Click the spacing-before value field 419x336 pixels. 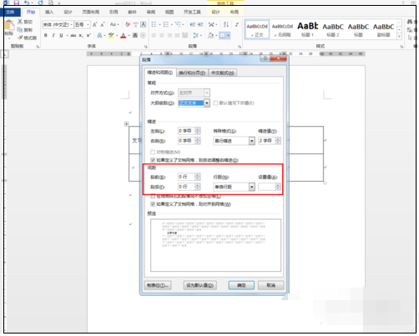point(186,177)
